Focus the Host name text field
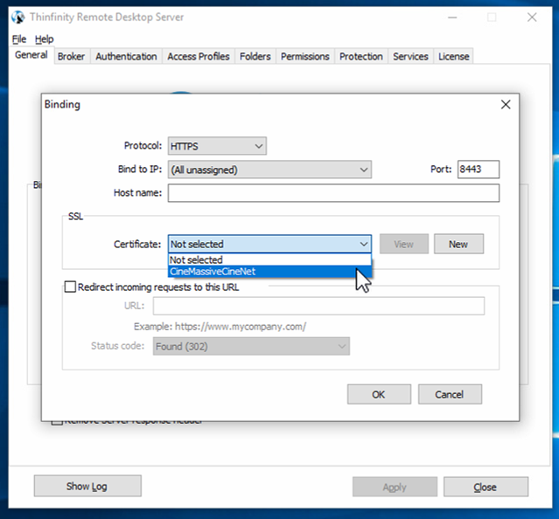The height and width of the screenshot is (519, 559). (332, 193)
